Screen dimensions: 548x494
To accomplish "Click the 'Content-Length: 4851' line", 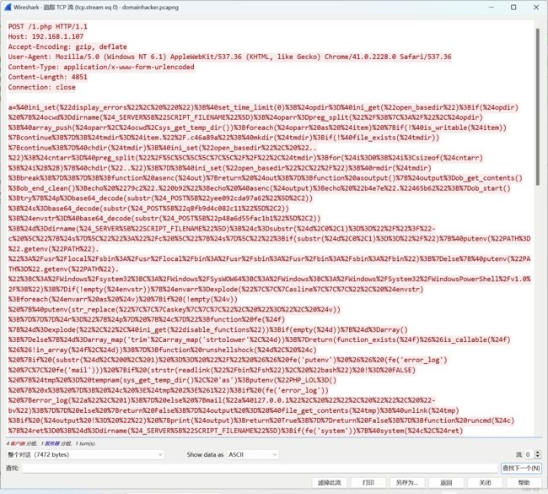I will click(48, 77).
